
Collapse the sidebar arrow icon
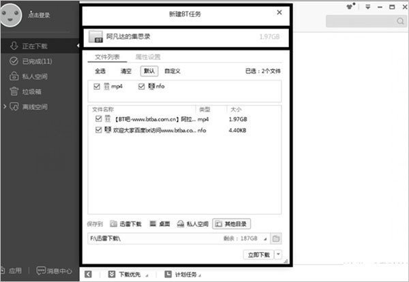pyautogui.click(x=88, y=275)
